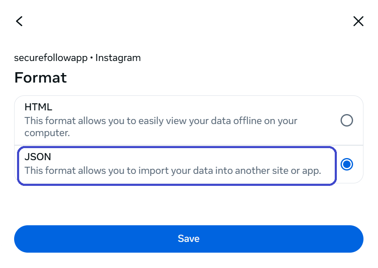Go back using the left arrow
This screenshot has height=268, width=378.
[x=19, y=21]
